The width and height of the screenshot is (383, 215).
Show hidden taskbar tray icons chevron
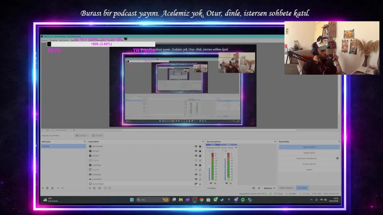click(311, 200)
